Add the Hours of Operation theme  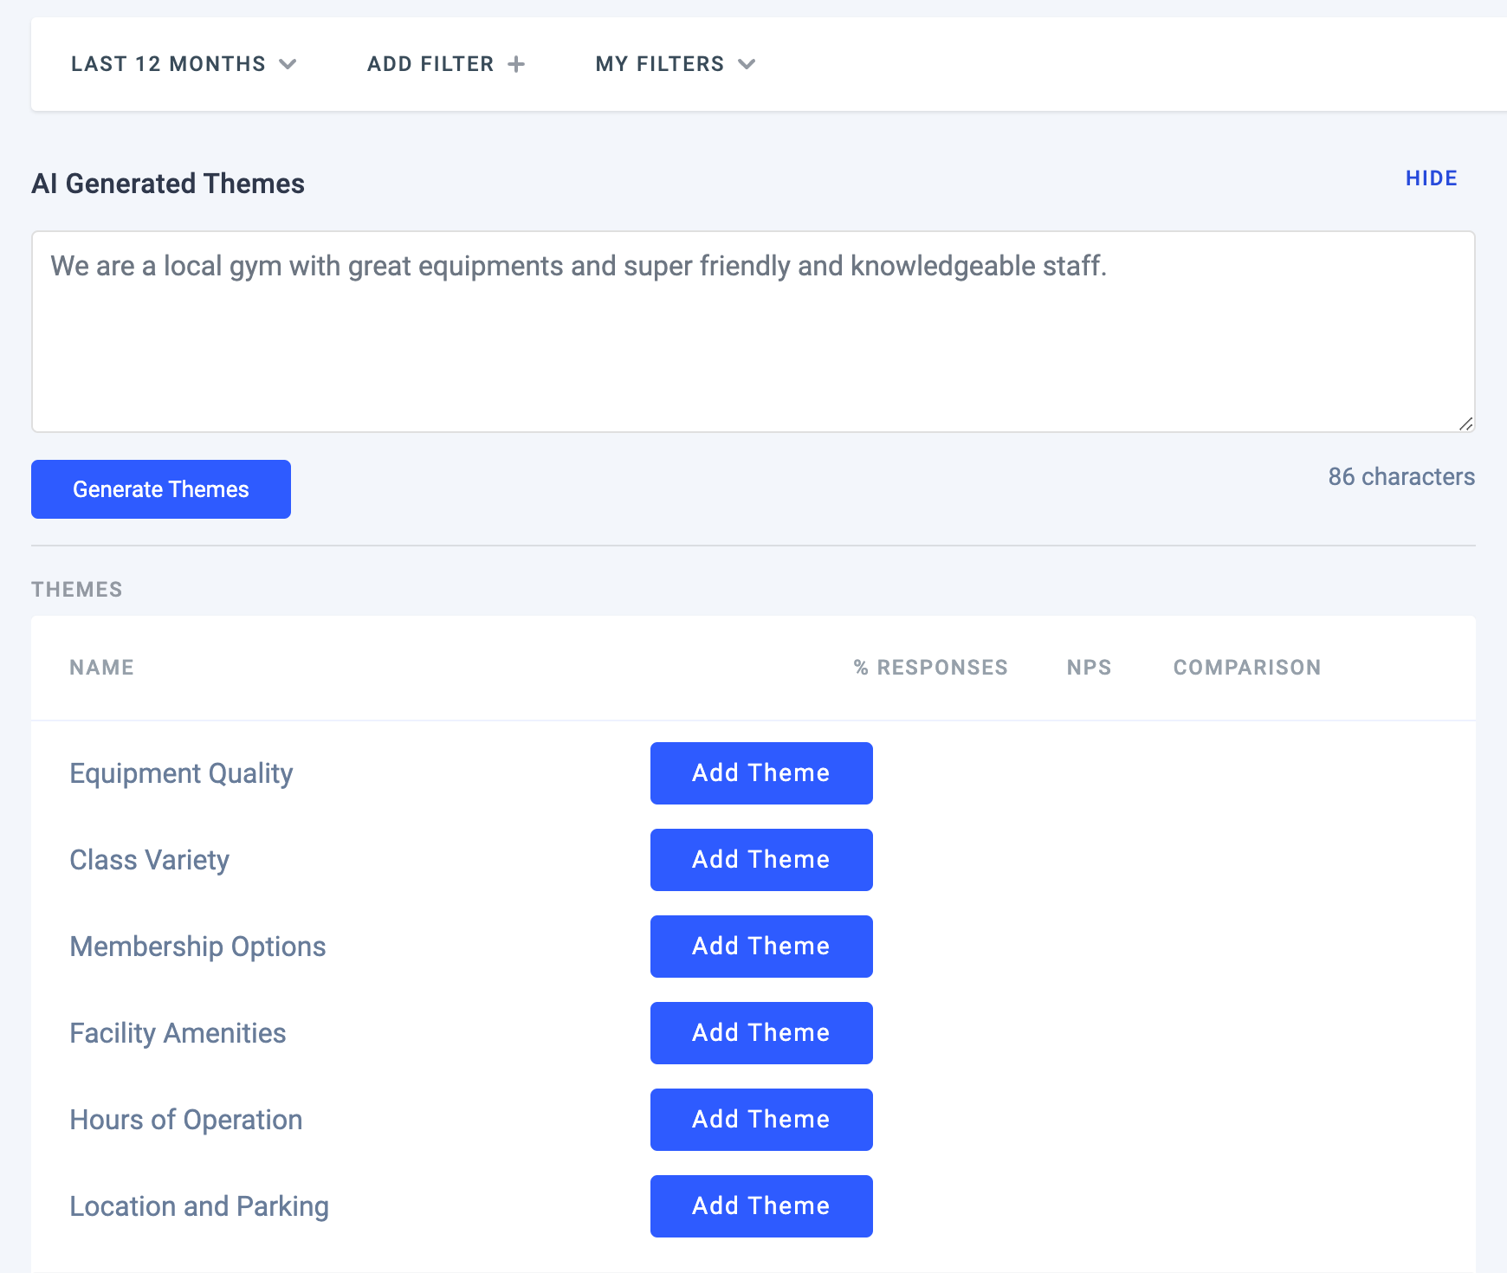[761, 1120]
